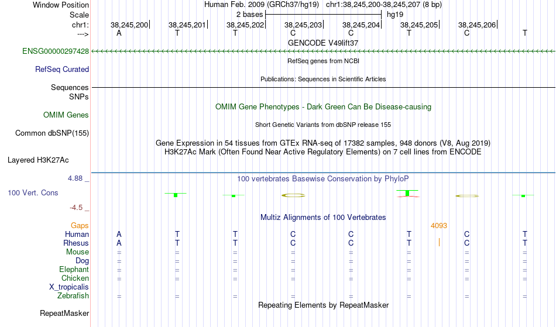
Task: Click the olive conservation bar under 38,245,206
Action: point(467,196)
